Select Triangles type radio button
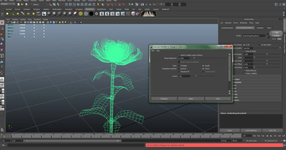Viewport: 286px width, 150px height. pos(179,66)
